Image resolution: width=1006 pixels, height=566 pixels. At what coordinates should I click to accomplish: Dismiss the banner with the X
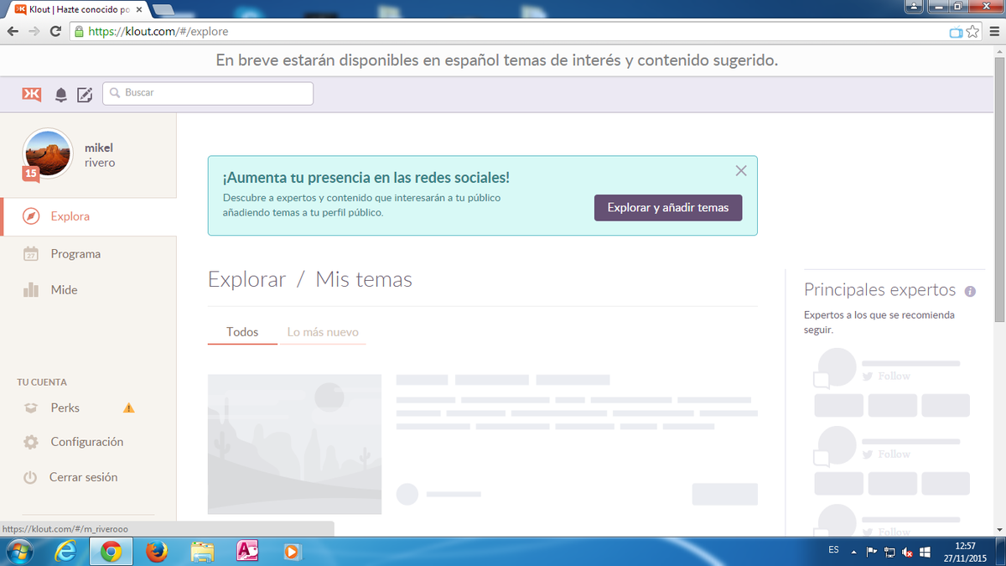(x=741, y=170)
